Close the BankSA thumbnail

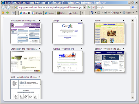coord(123,49)
